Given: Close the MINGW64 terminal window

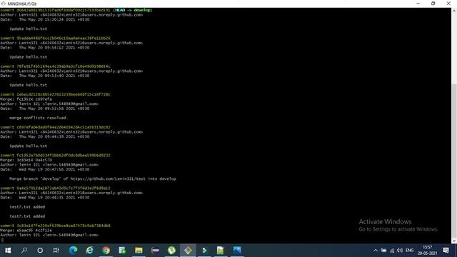Looking at the screenshot, I should click(448, 4).
